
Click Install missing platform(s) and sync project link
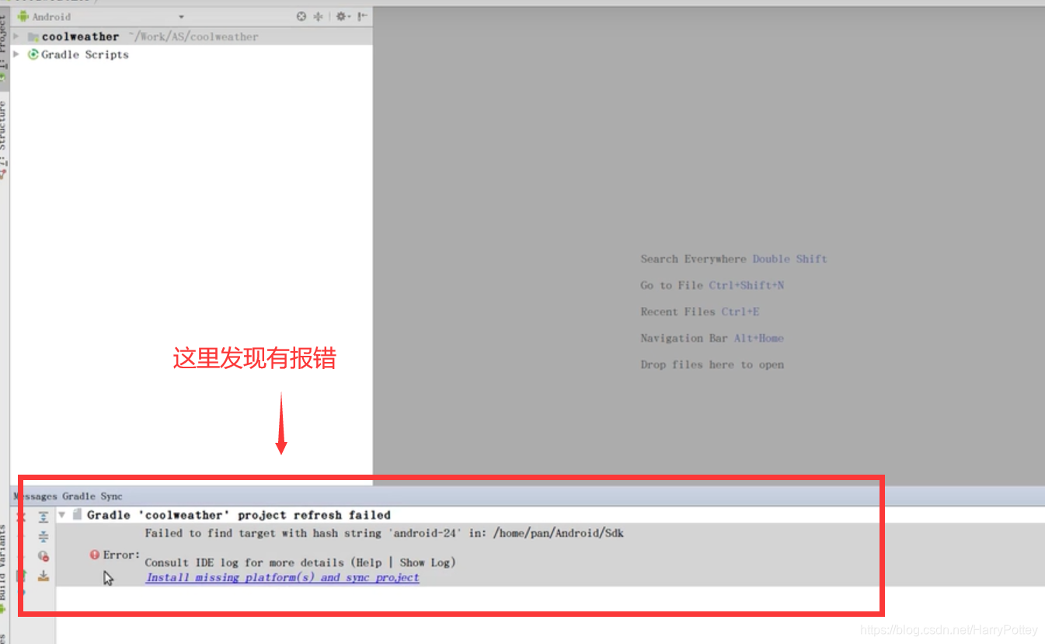click(283, 577)
